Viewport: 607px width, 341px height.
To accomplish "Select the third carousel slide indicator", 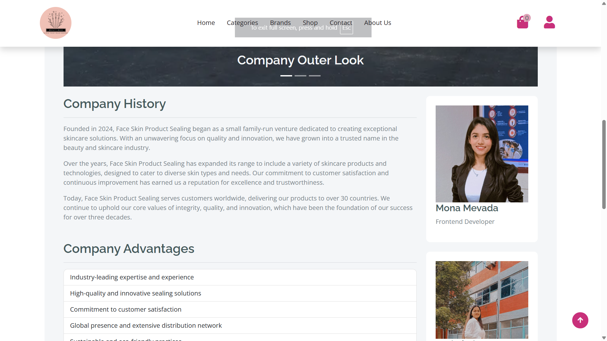I will tap(315, 76).
